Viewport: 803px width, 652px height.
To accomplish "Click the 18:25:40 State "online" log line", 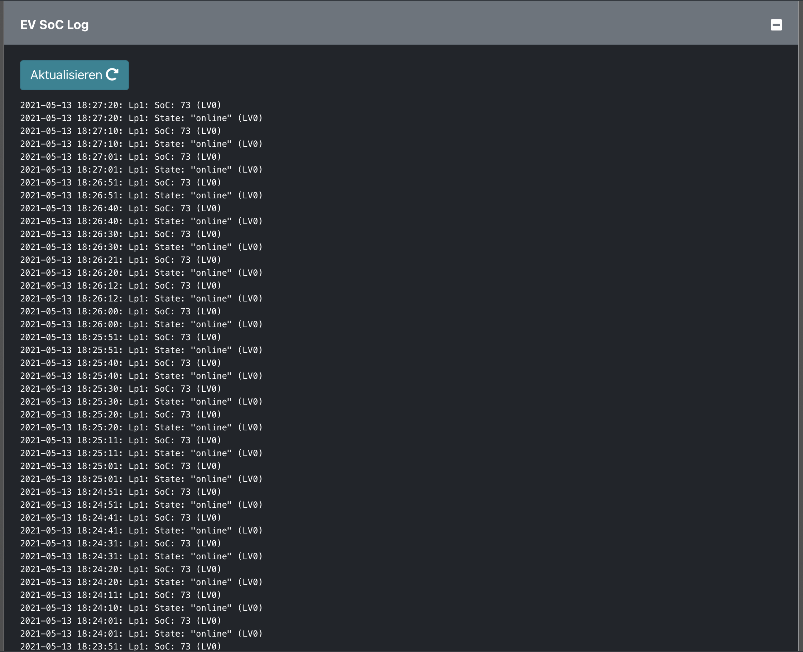I will pyautogui.click(x=141, y=376).
